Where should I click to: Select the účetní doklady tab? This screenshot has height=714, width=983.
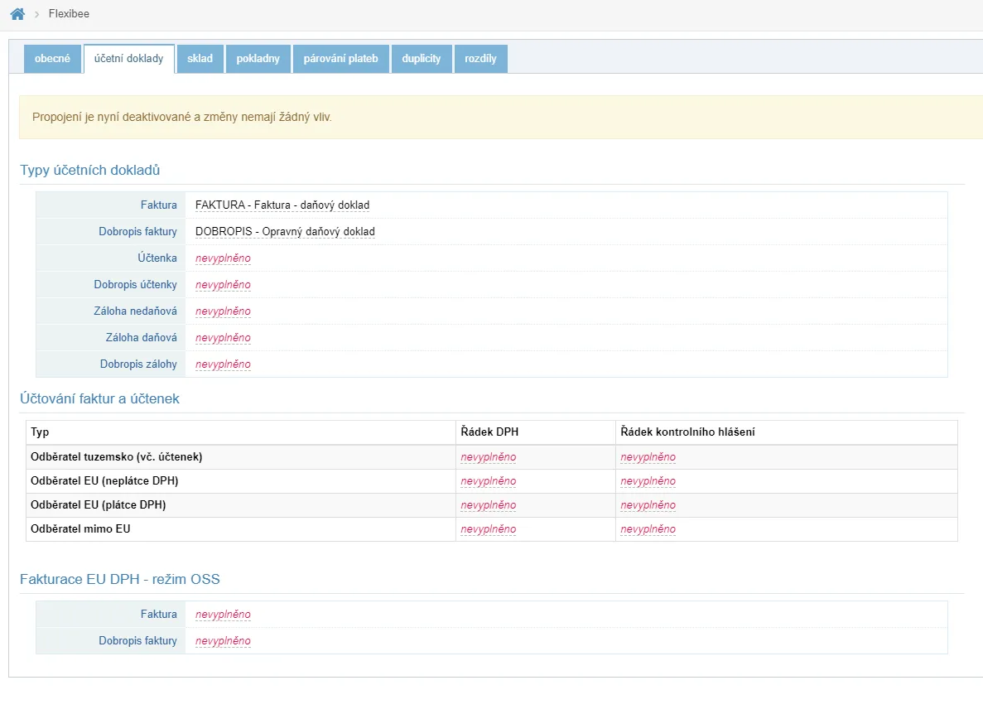[x=128, y=58]
